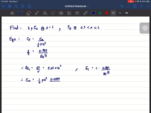Close the toolbar with the right X icon
Image resolution: width=151 pixels, height=113 pixels.
pos(141,6)
